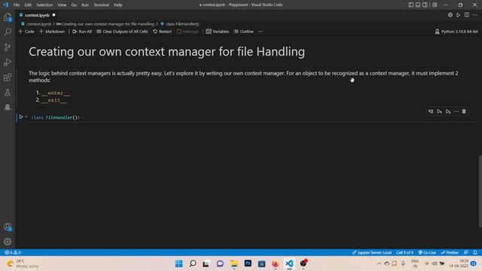Open Windows taskbar search
The height and width of the screenshot is (271, 482).
pos(193,263)
